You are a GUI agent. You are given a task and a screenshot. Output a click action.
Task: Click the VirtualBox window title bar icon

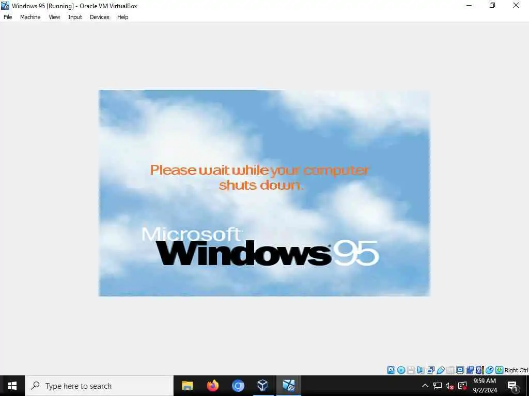pyautogui.click(x=5, y=6)
